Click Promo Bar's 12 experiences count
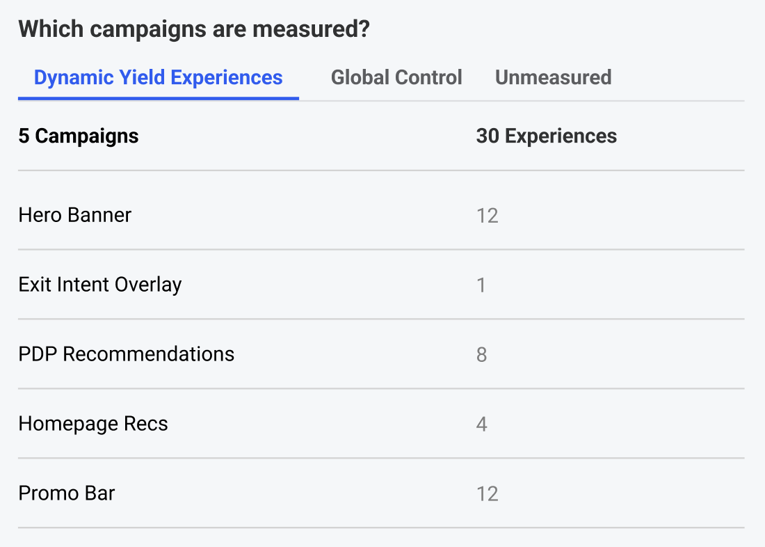Image resolution: width=765 pixels, height=547 pixels. click(x=487, y=494)
